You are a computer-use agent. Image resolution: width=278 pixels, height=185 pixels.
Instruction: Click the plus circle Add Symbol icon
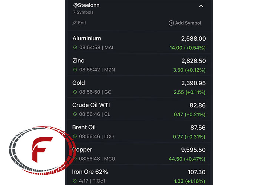point(171,23)
